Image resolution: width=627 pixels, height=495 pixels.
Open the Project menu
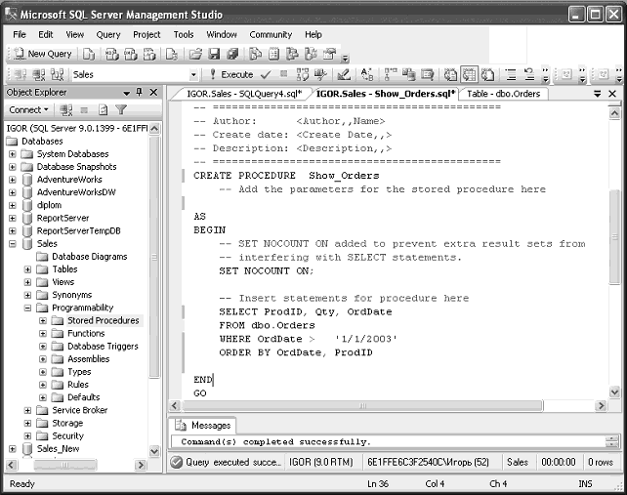(146, 35)
